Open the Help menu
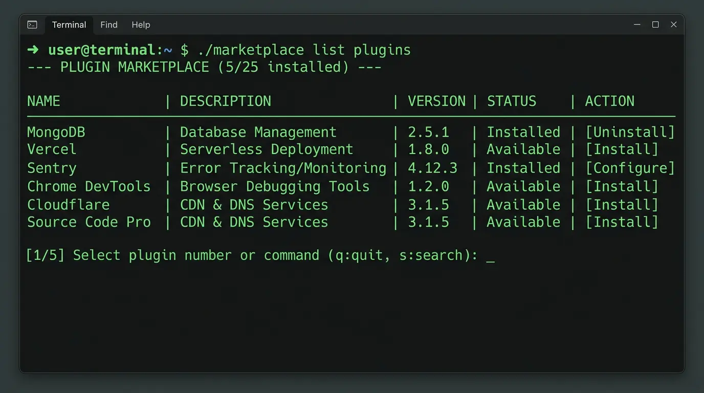This screenshot has width=704, height=393. tap(141, 25)
